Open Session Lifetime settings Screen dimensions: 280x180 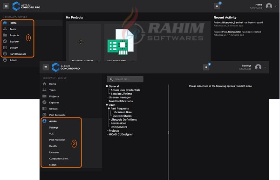(x=121, y=94)
